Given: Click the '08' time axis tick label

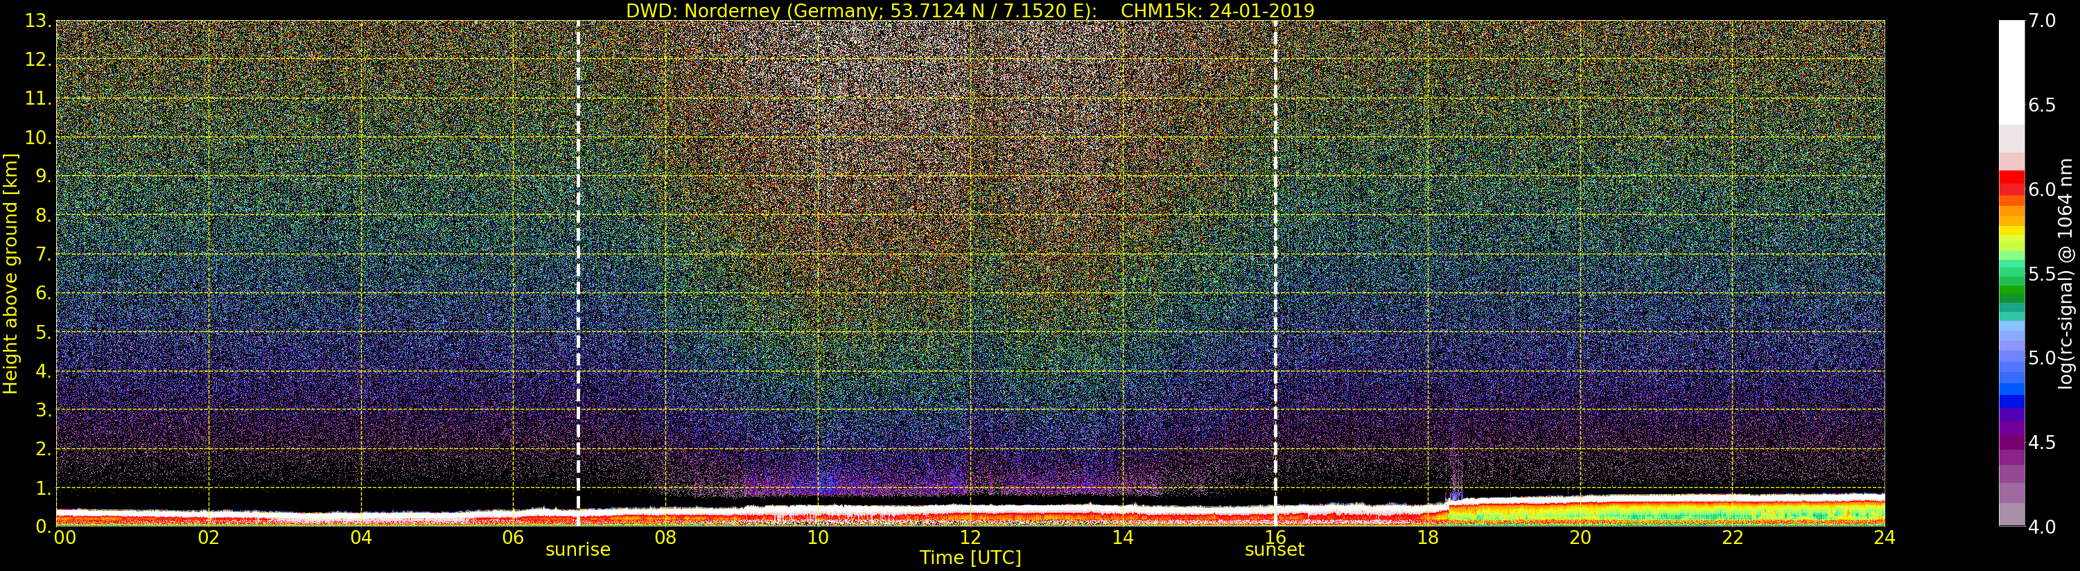Looking at the screenshot, I should point(665,537).
